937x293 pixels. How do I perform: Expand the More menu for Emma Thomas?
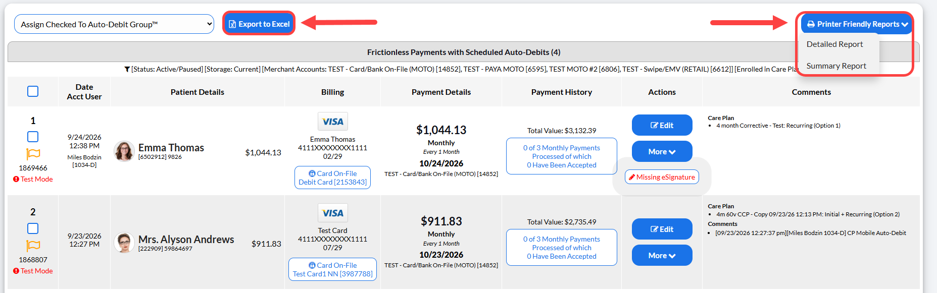click(662, 151)
